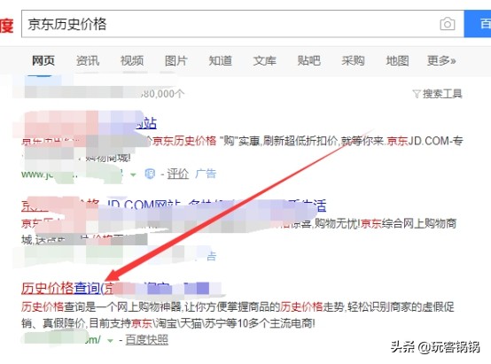Expand the 更多» menu
Screen dimensions: 491x364
pyautogui.click(x=441, y=60)
